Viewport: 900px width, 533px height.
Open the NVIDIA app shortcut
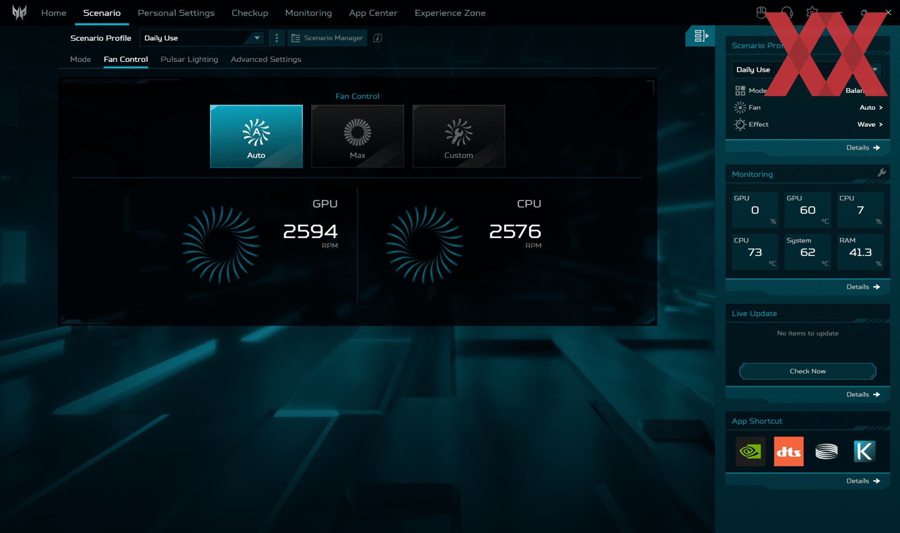coord(750,451)
